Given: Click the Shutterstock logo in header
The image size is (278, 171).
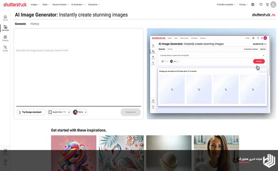Looking at the screenshot, I should pyautogui.click(x=15, y=5).
